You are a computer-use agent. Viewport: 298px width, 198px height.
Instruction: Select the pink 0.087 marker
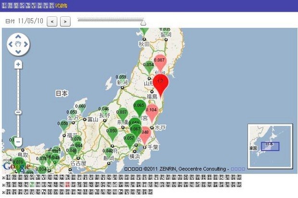(x=159, y=62)
